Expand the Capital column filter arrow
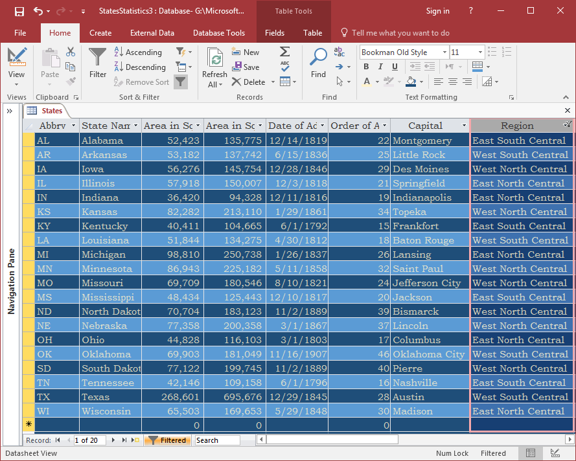Image resolution: width=576 pixels, height=461 pixels. point(464,126)
